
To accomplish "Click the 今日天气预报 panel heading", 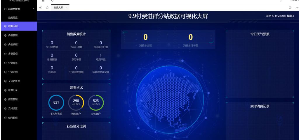I will tap(260, 34).
